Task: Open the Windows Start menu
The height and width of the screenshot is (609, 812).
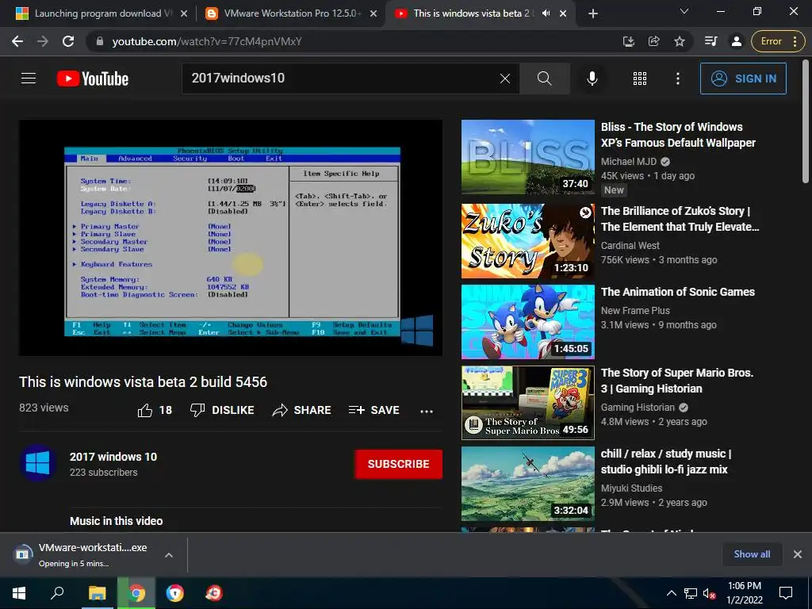Action: coord(19,593)
